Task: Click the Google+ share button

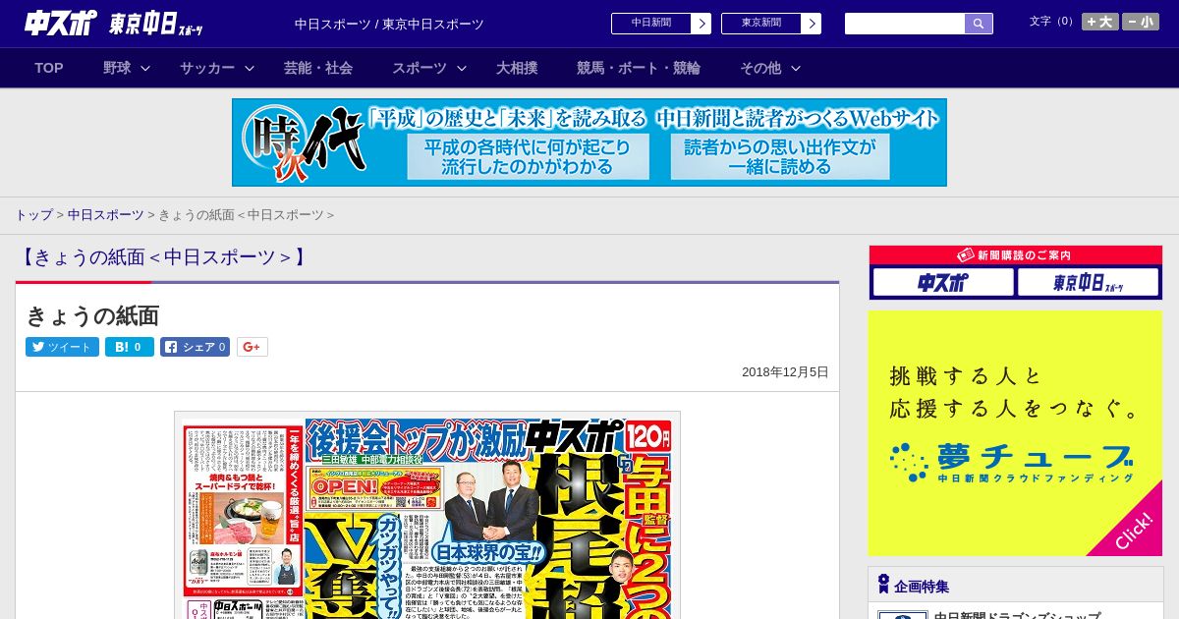Action: pos(253,347)
